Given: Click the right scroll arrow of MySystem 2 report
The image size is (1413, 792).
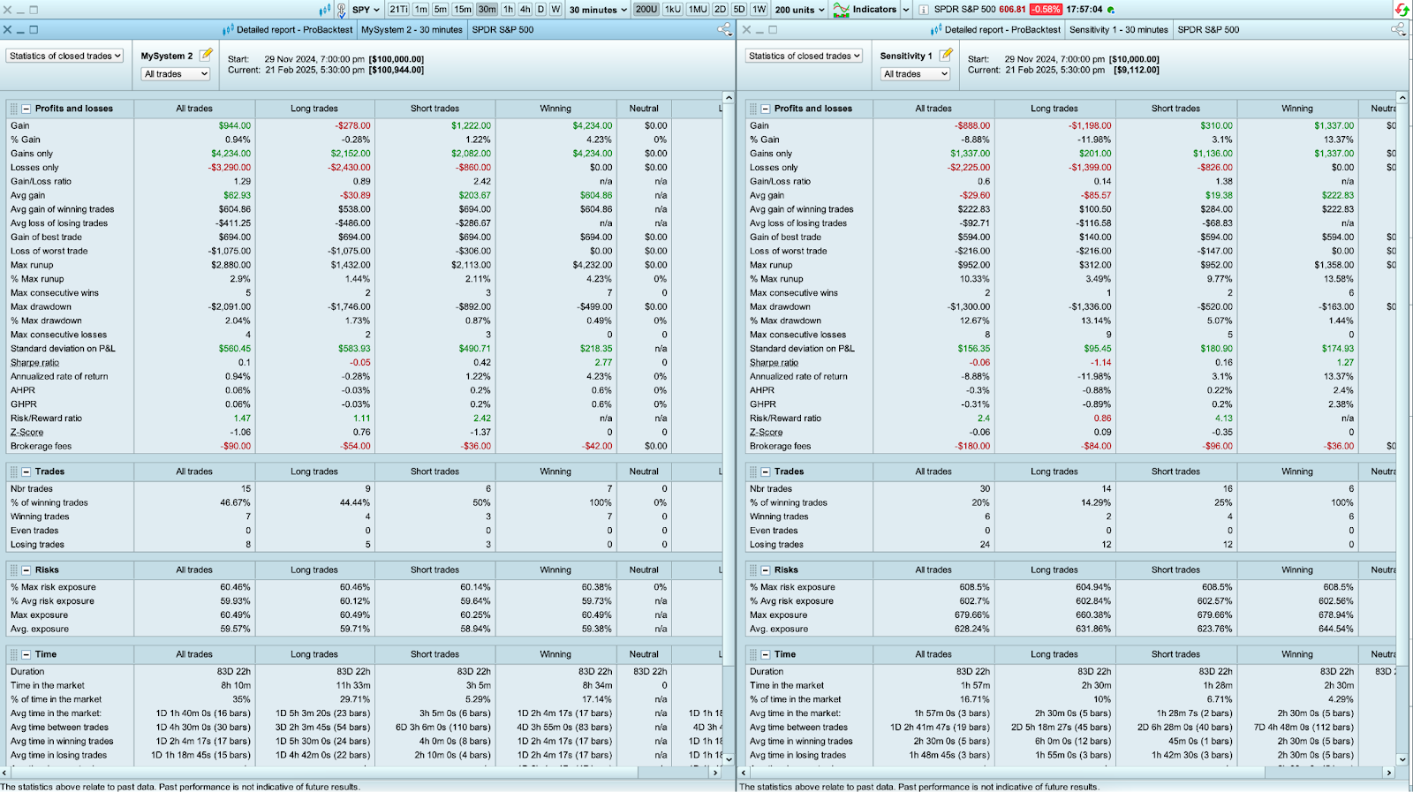Looking at the screenshot, I should [715, 773].
